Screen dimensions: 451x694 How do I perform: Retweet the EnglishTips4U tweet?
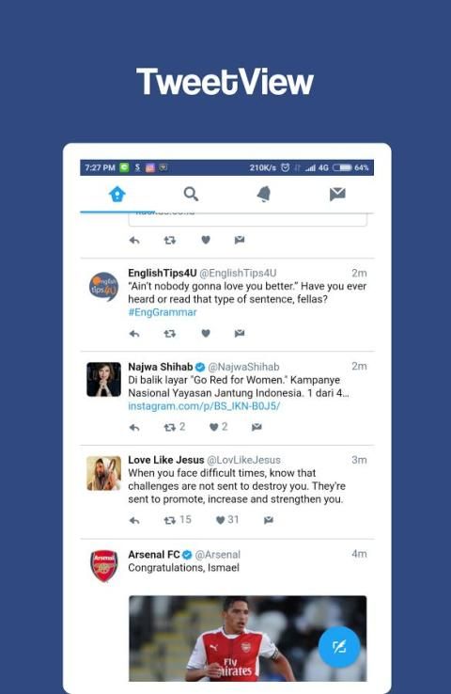pos(170,334)
